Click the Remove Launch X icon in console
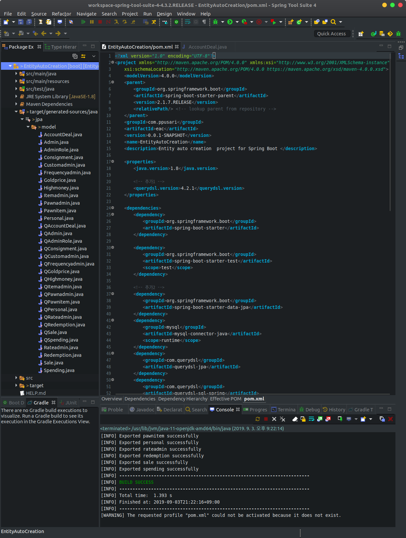 [274, 419]
